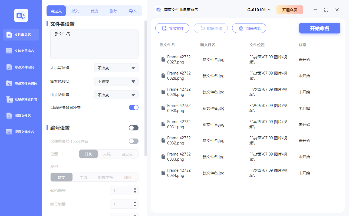The width and height of the screenshot is (349, 216).
Task: Open the 大小写转换 dropdown
Action: coord(116,68)
